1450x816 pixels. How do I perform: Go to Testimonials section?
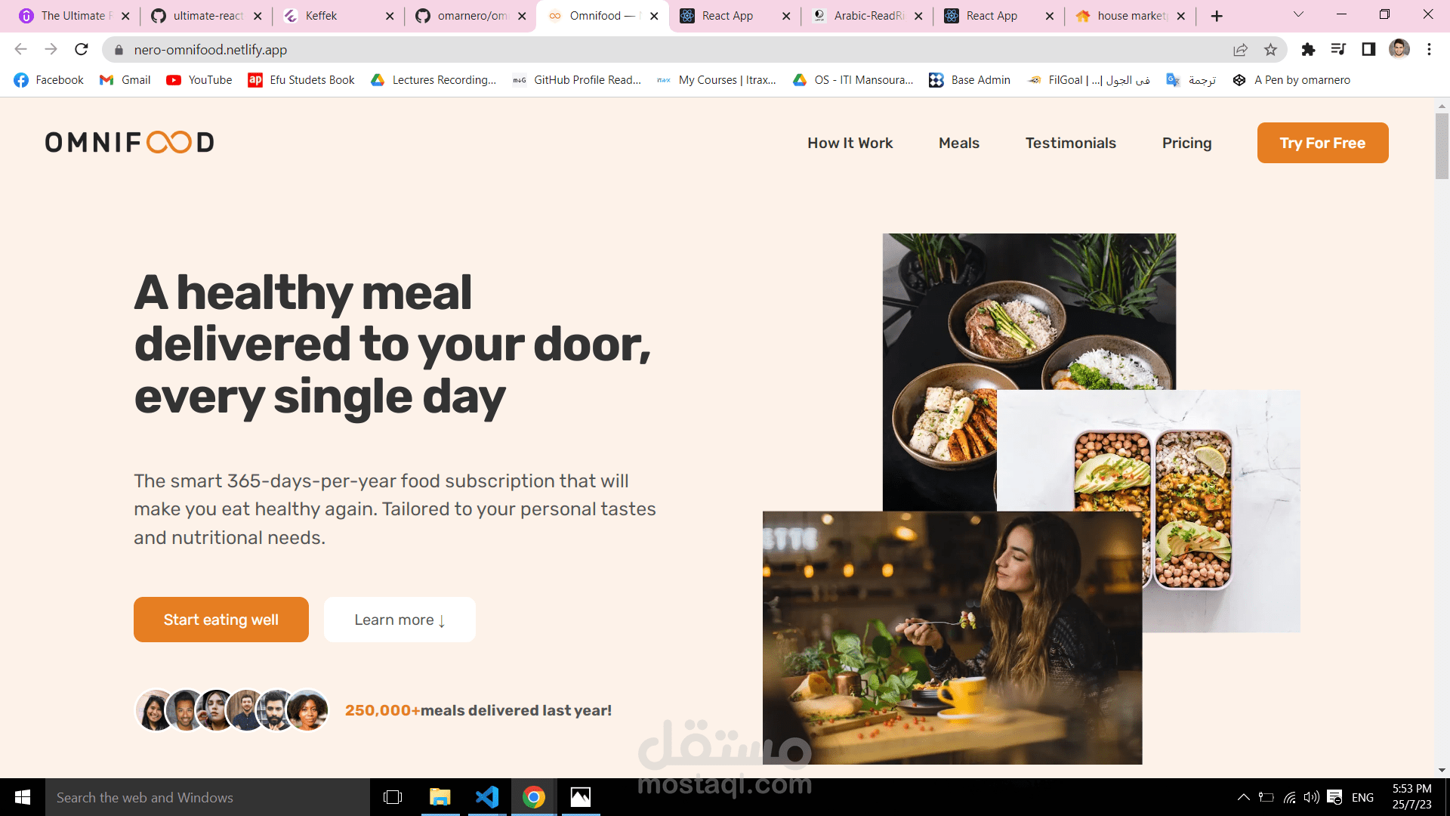[x=1070, y=143]
